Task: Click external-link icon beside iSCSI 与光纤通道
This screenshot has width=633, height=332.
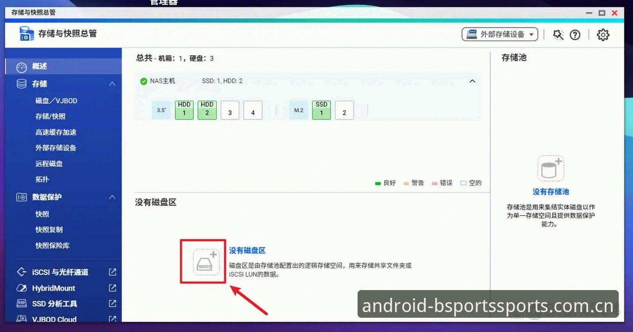Action: 112,272
